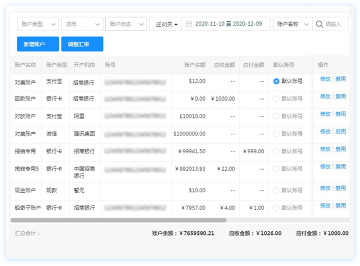Select 默认账号 radio for 回款账户 row
The image size is (360, 266).
tap(276, 98)
